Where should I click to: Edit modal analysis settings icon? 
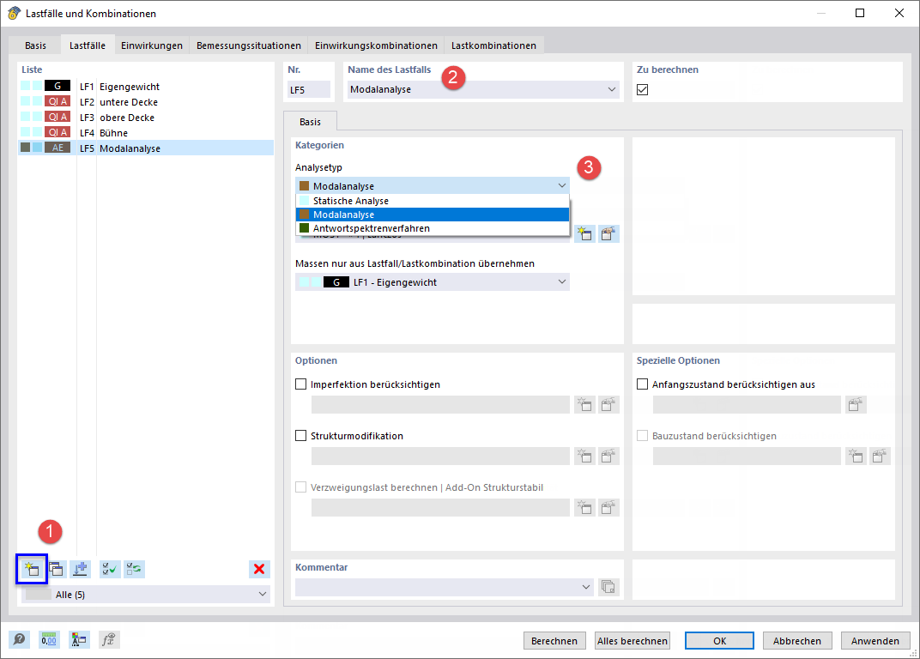(608, 233)
